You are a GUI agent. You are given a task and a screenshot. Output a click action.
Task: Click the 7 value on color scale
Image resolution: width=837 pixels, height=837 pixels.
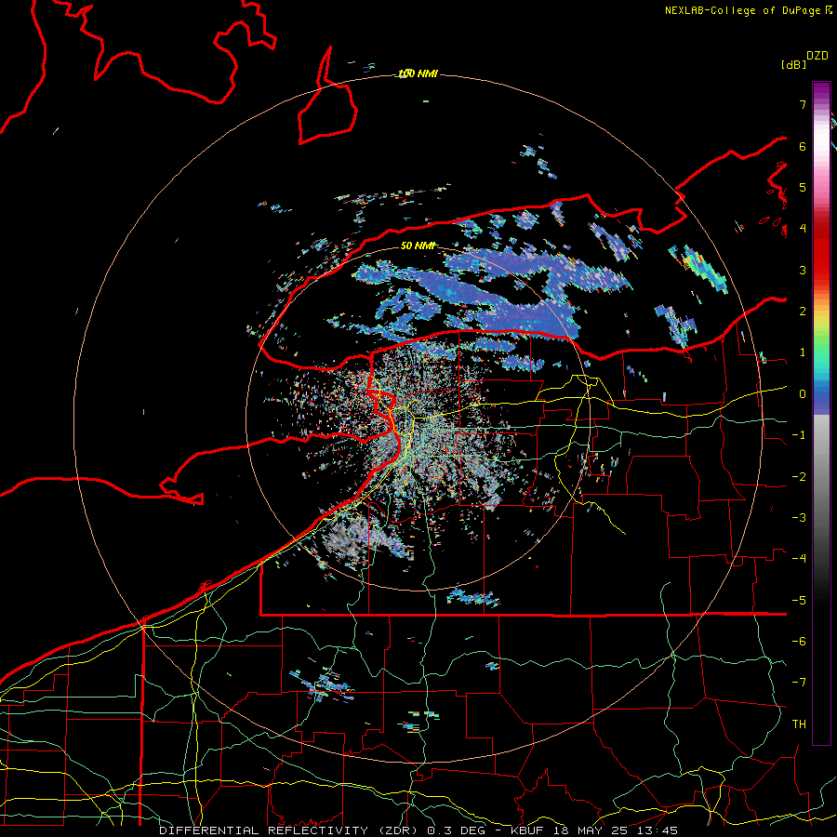(x=803, y=104)
